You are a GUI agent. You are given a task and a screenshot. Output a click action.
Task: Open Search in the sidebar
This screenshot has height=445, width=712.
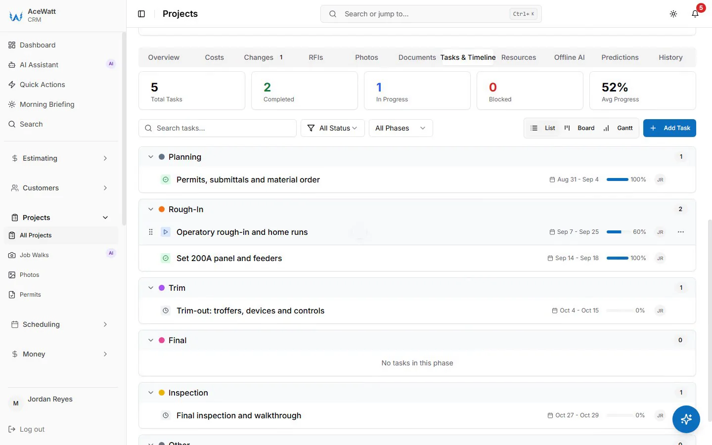[61, 124]
